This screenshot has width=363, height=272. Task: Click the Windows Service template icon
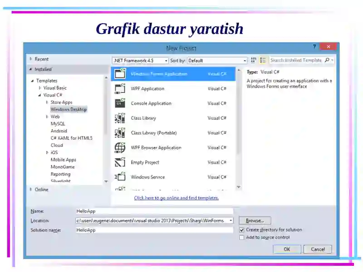pos(120,177)
